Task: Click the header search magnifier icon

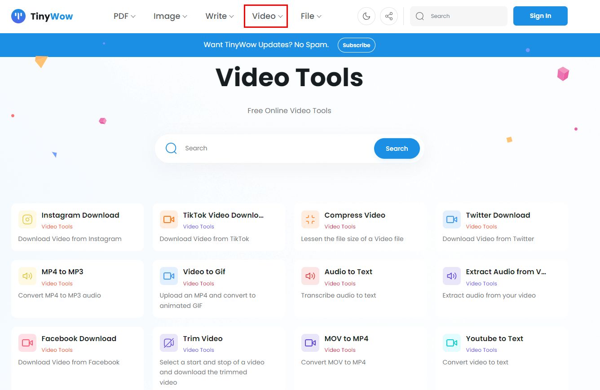Action: point(420,16)
